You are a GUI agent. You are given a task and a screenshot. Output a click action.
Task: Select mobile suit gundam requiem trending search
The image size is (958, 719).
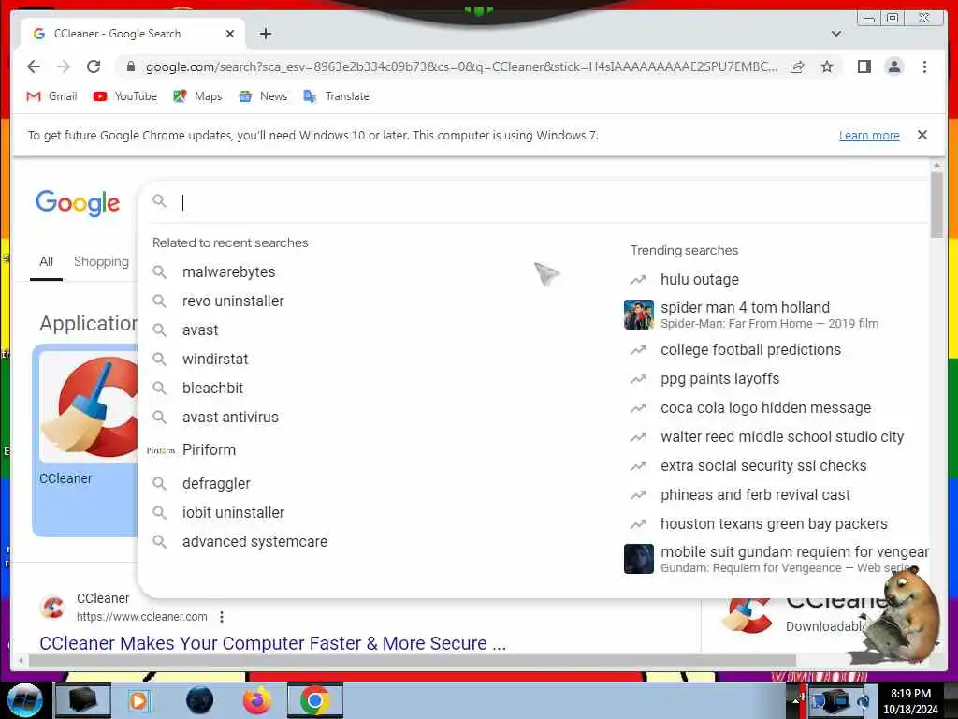pyautogui.click(x=794, y=552)
